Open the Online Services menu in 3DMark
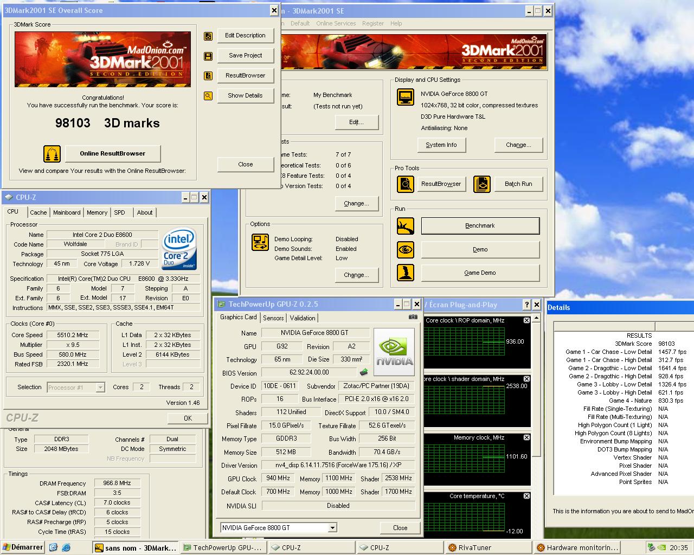The image size is (694, 555). click(336, 23)
